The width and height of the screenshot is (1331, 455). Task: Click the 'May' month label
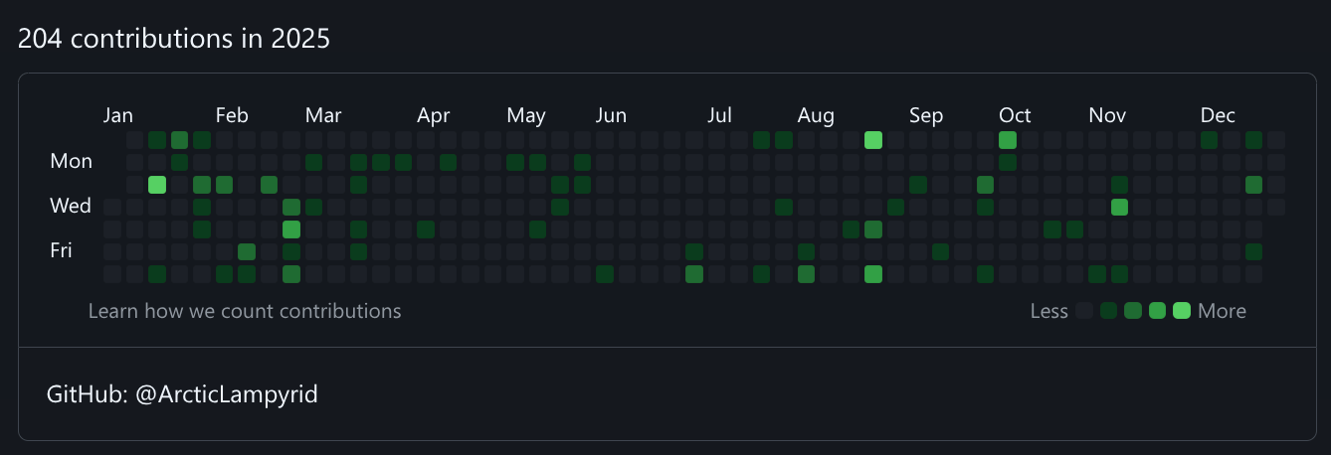click(x=526, y=116)
